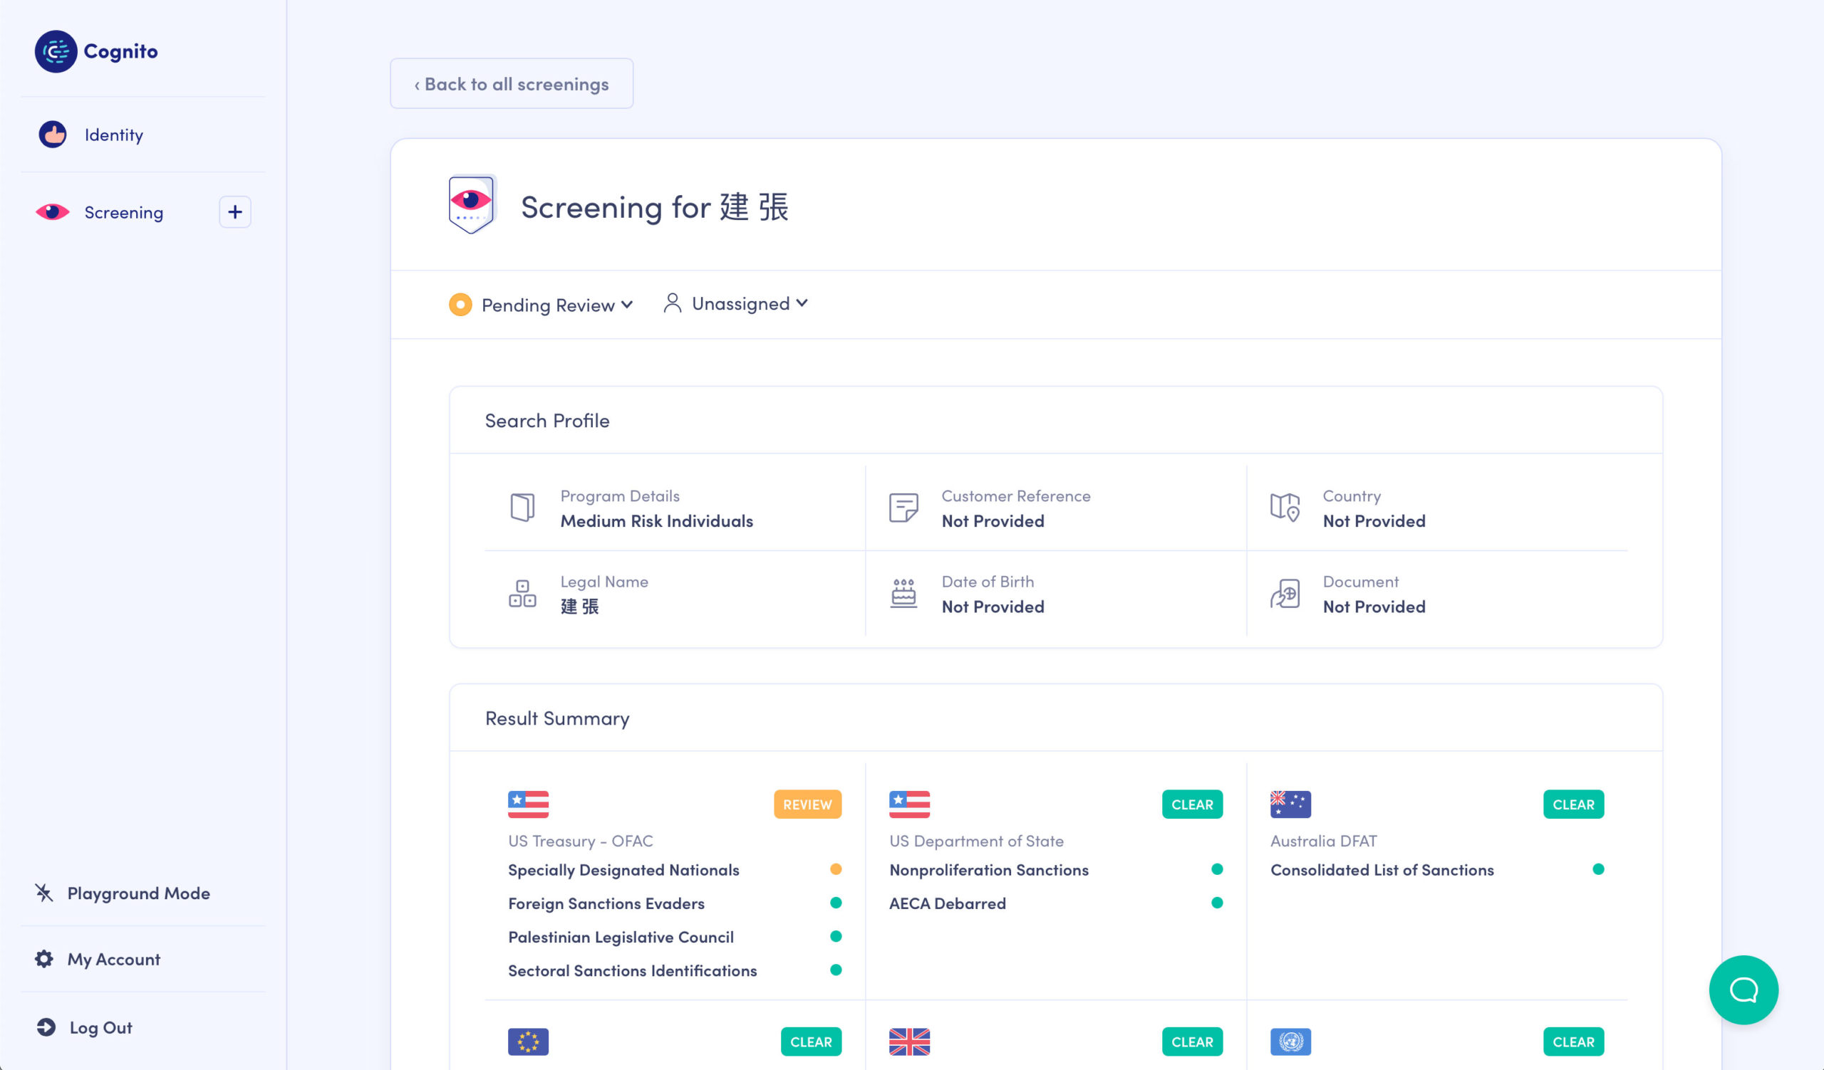Image resolution: width=1824 pixels, height=1070 pixels.
Task: Click the Australia flag for DFAT
Action: pyautogui.click(x=1290, y=804)
